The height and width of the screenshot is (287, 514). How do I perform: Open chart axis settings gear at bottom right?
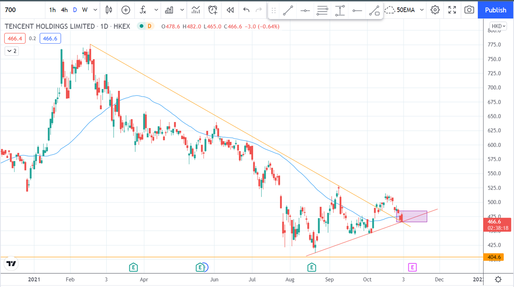pyautogui.click(x=498, y=279)
